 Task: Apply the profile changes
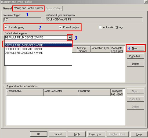[x=77, y=134]
